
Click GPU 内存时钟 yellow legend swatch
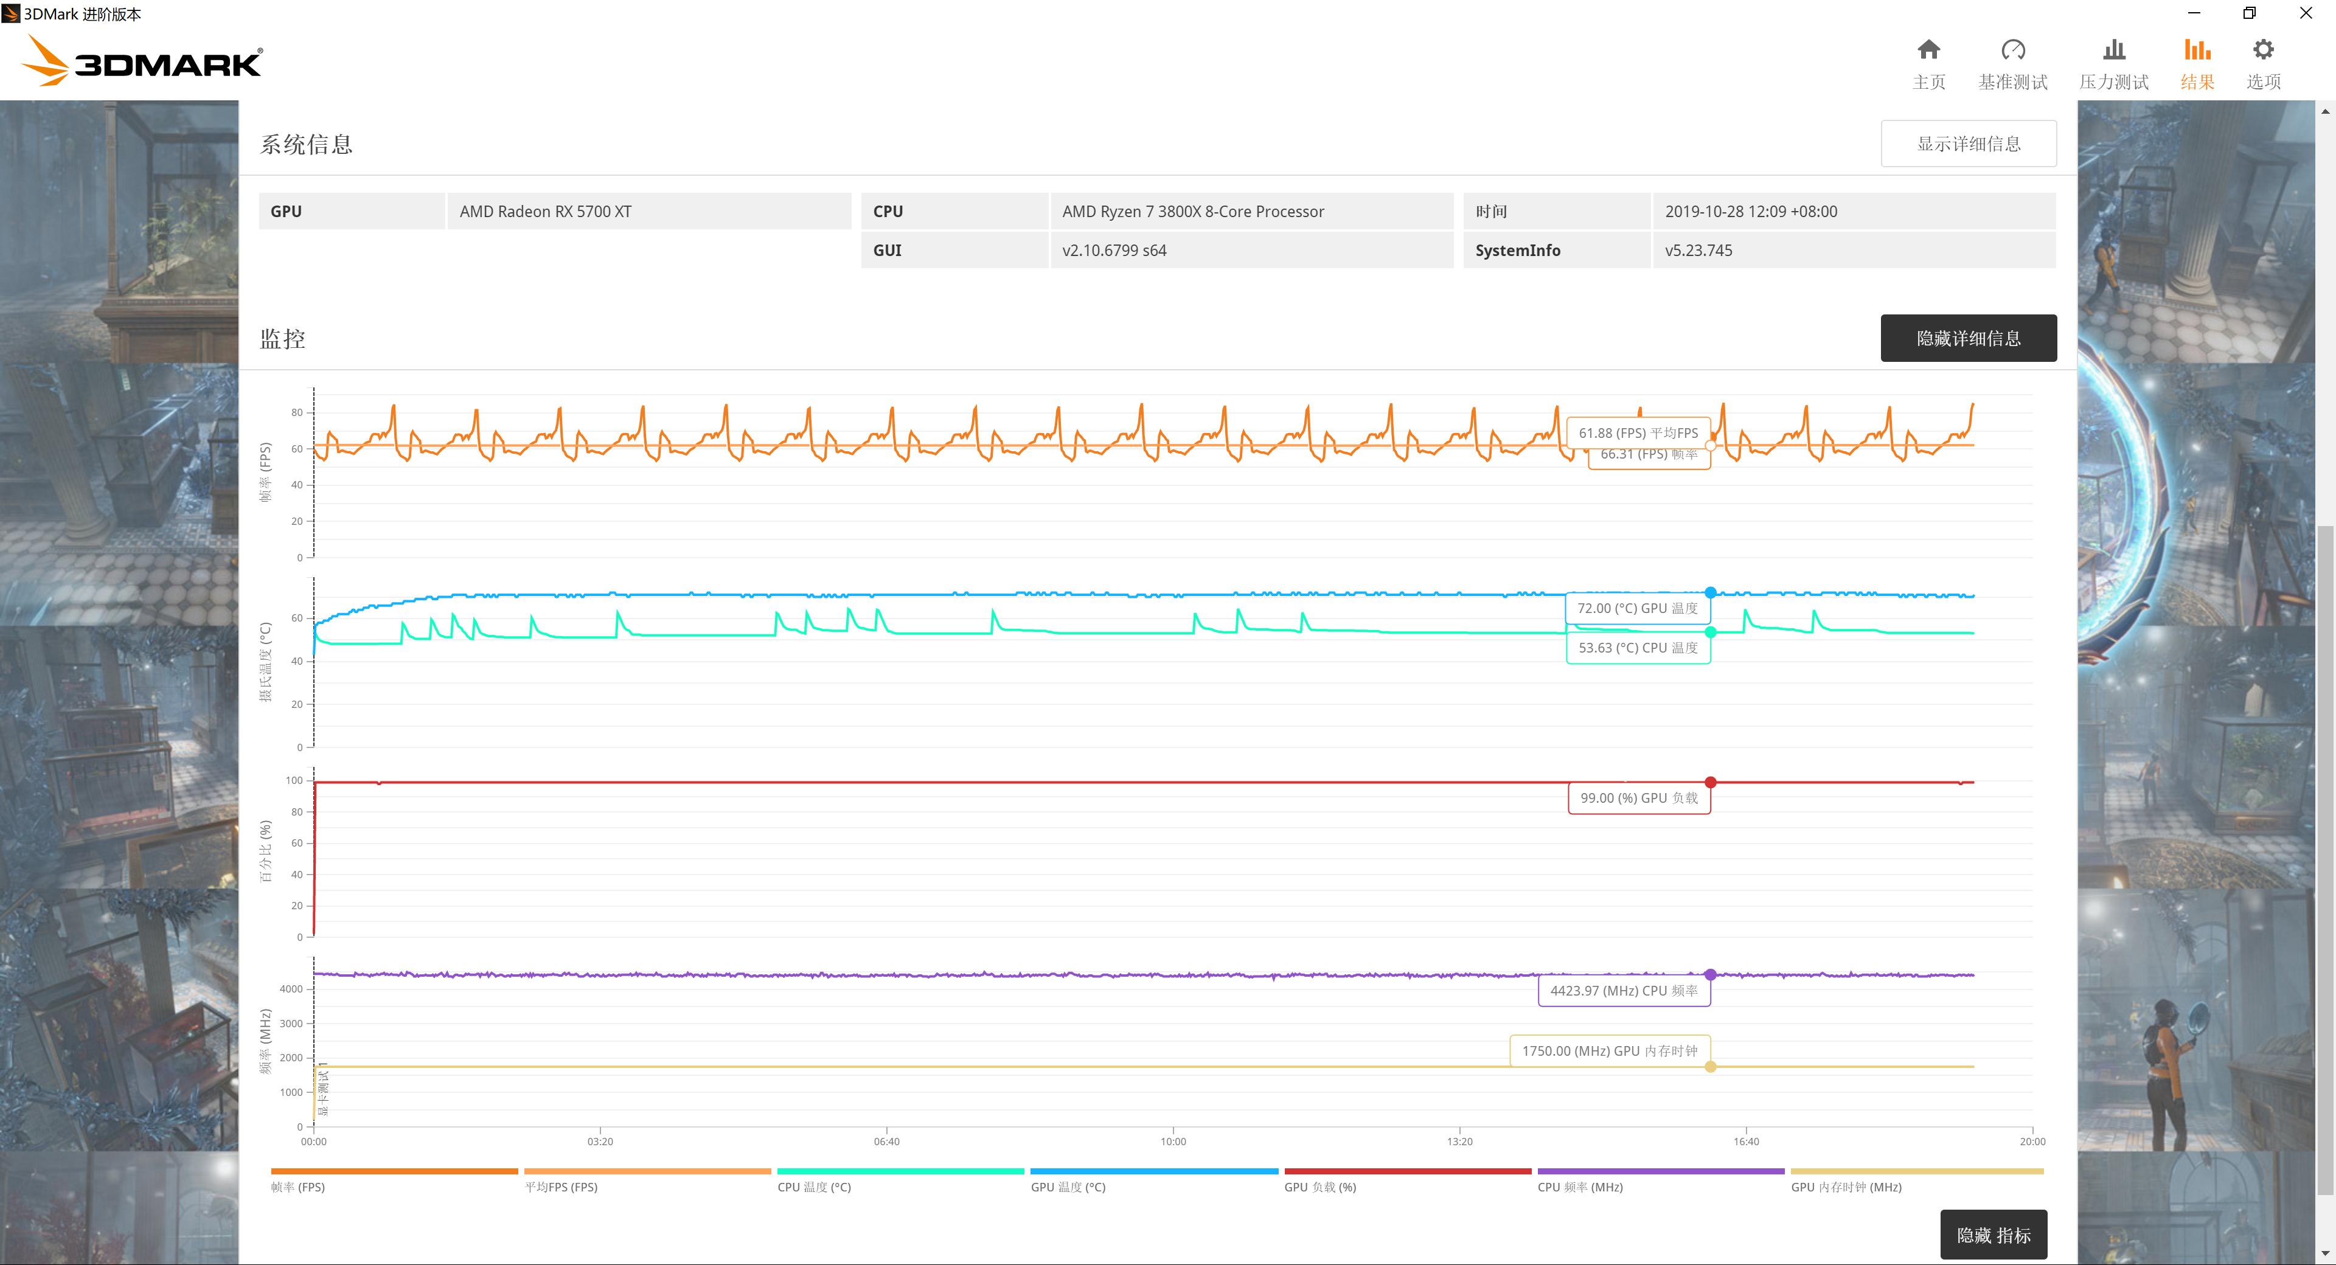coord(1916,1171)
